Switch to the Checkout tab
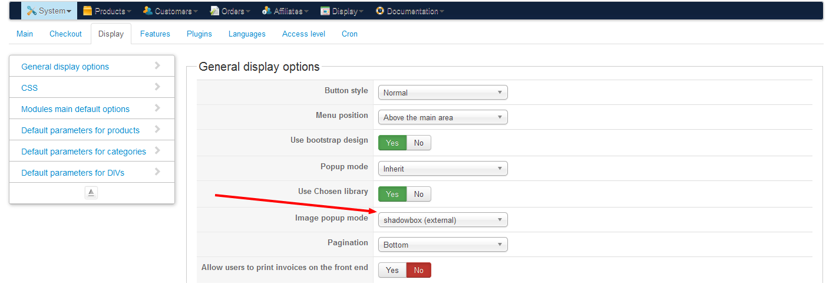 (x=65, y=34)
